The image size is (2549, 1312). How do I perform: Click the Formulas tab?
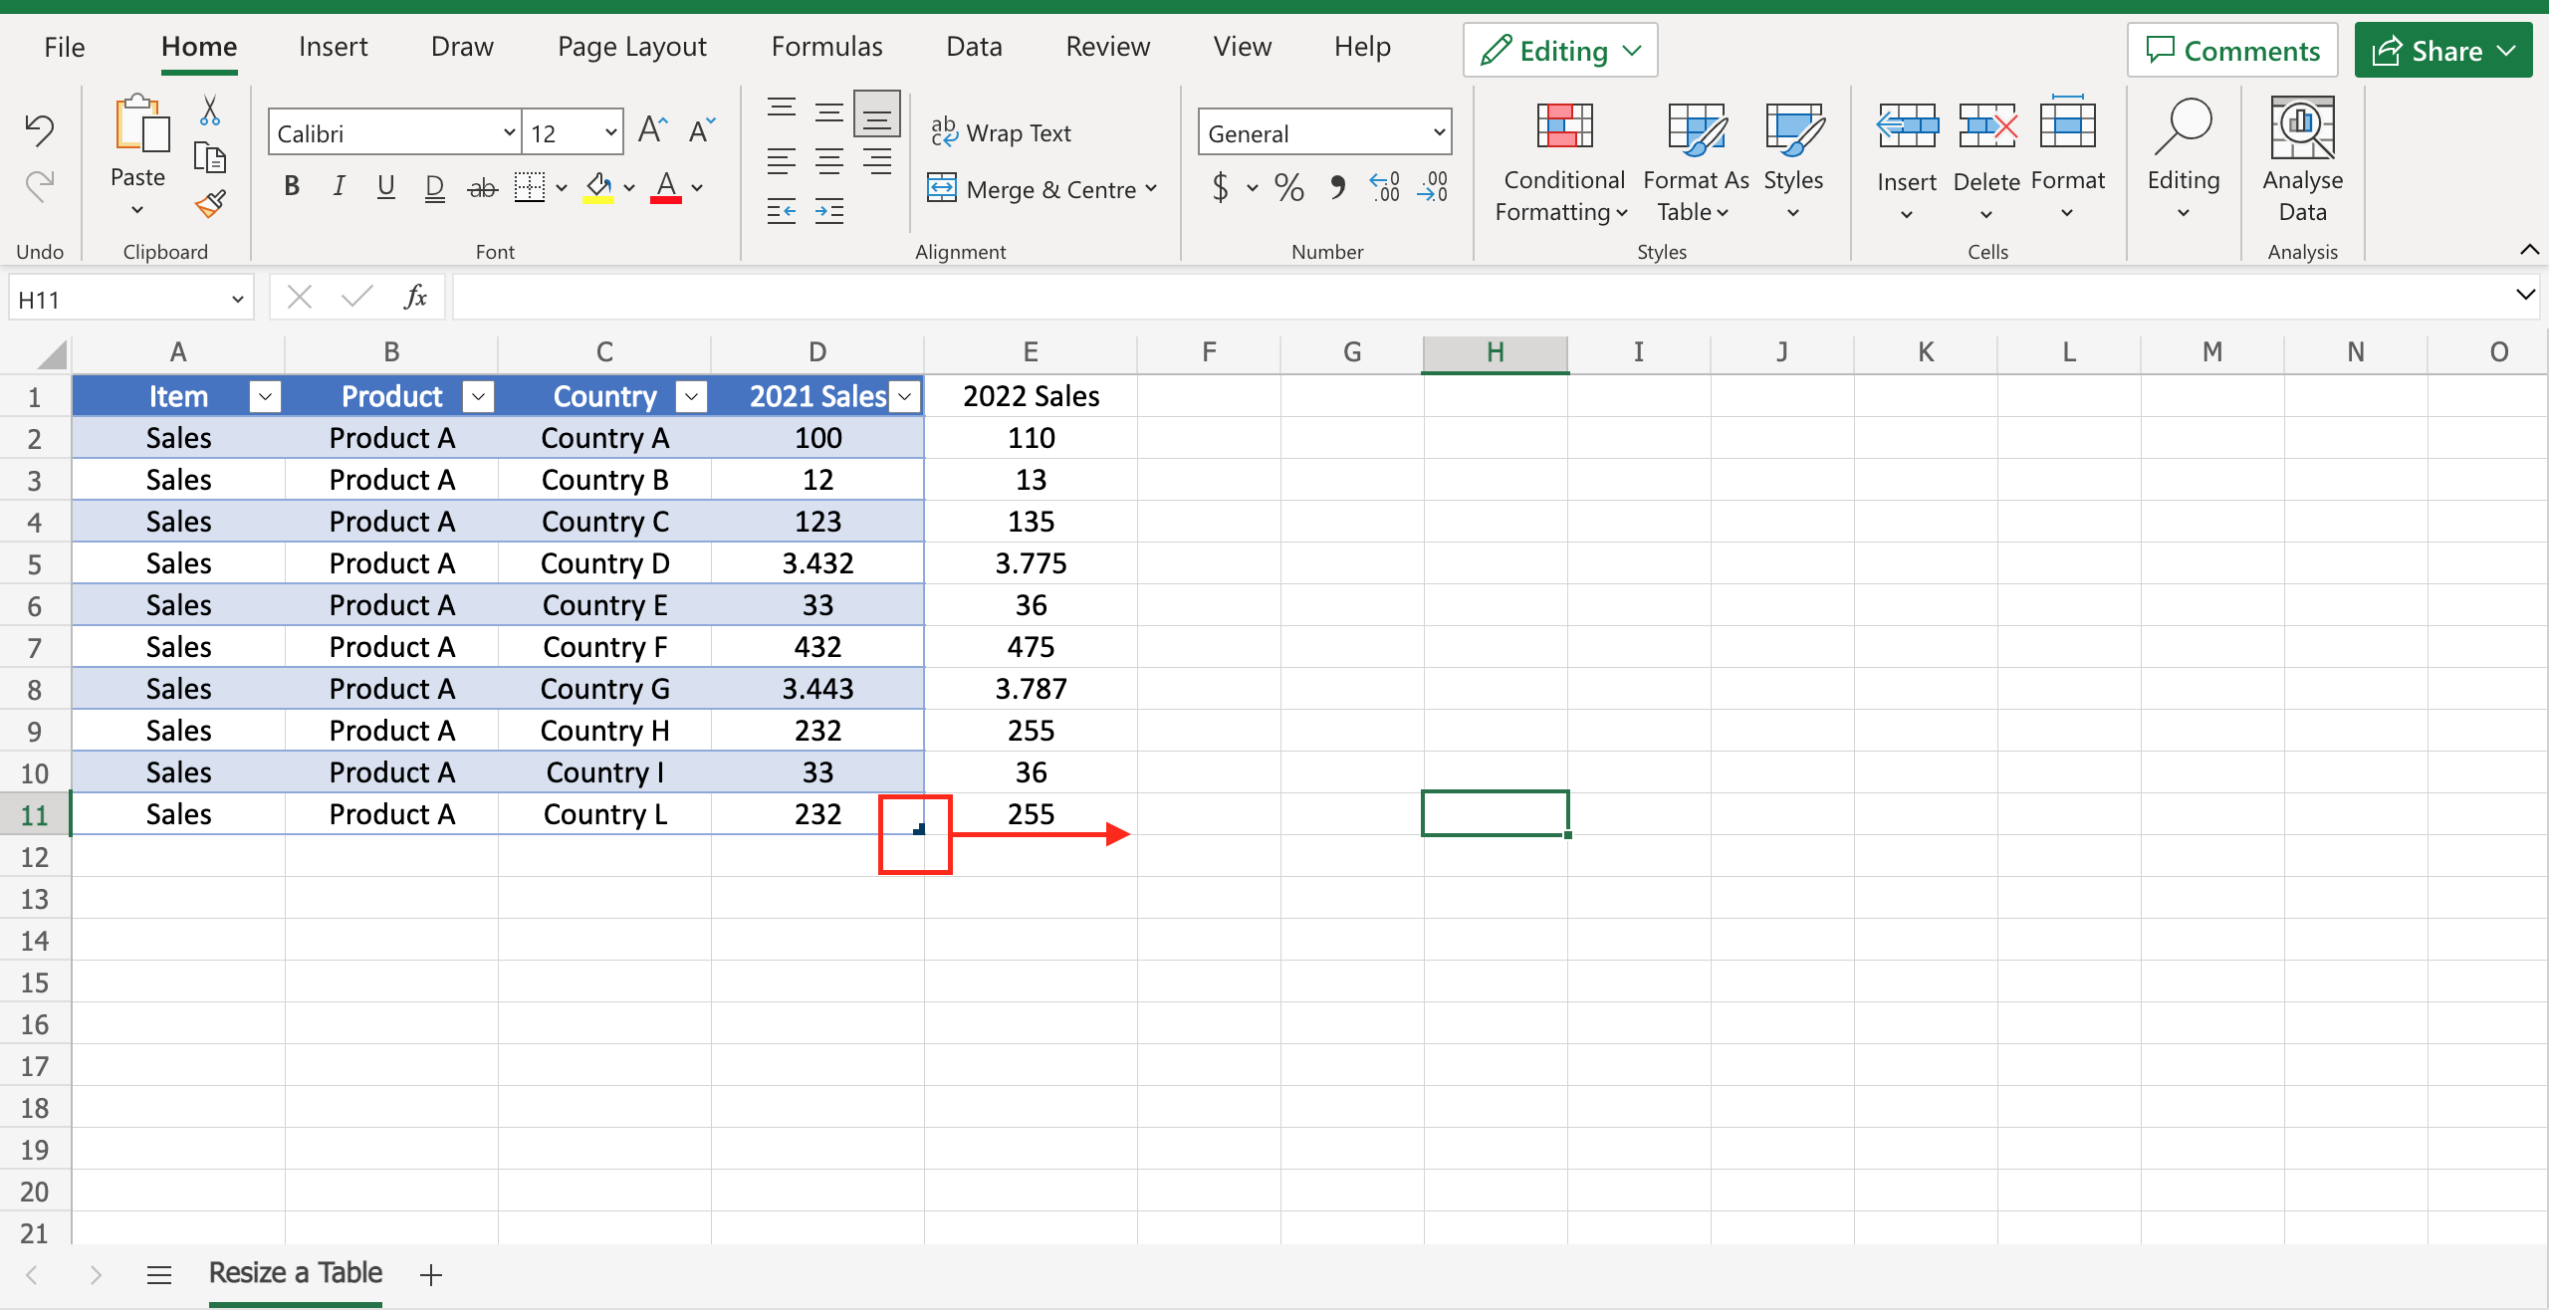826,50
